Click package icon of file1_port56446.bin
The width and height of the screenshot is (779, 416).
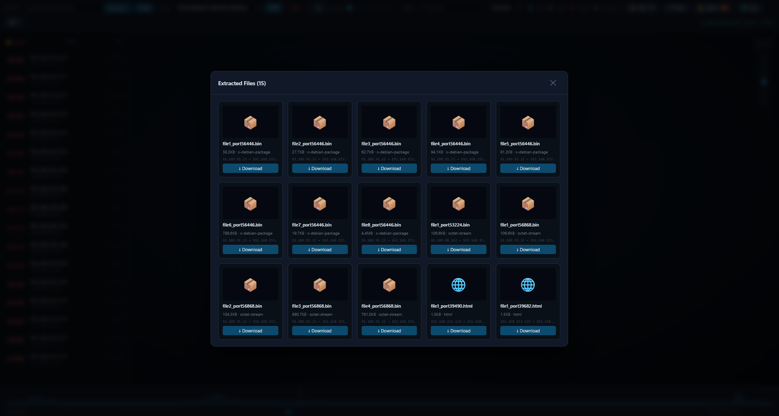[250, 123]
